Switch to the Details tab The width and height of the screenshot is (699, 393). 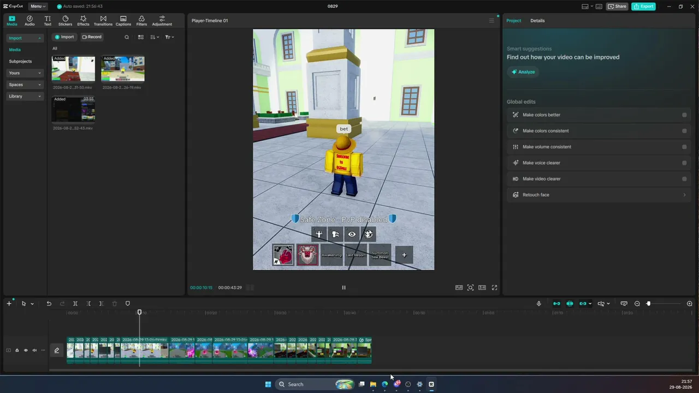click(537, 21)
